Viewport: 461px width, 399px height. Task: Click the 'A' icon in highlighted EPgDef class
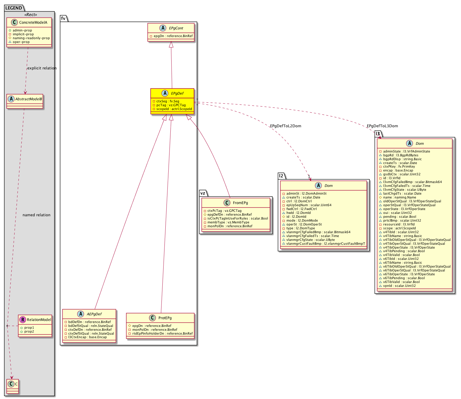tap(165, 93)
